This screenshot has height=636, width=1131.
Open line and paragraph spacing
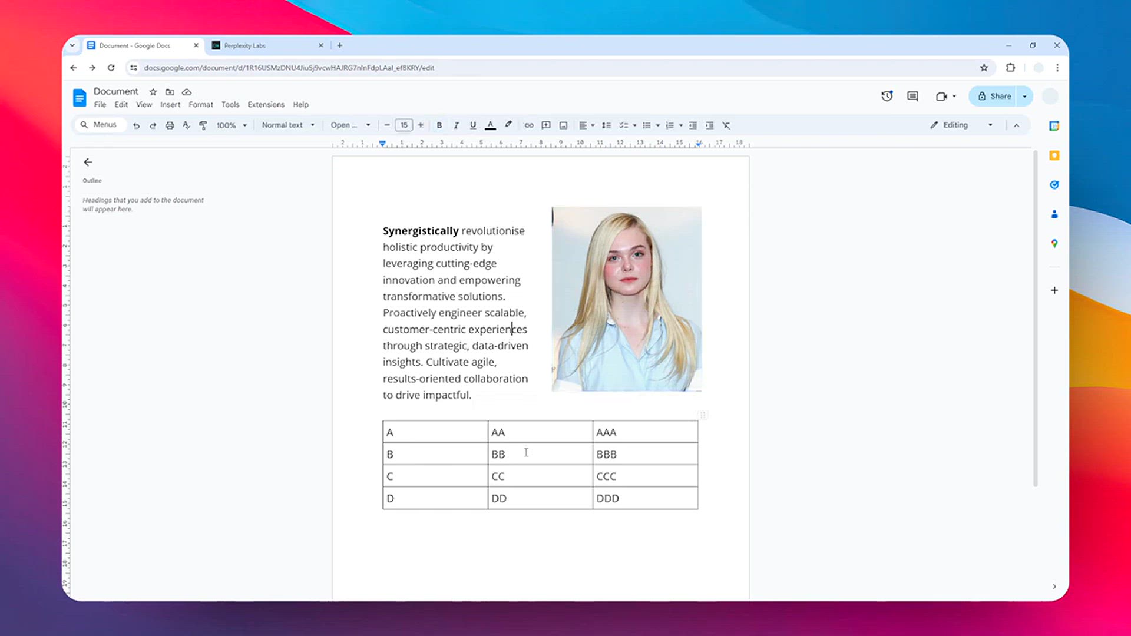tap(606, 125)
